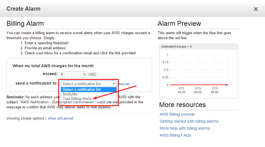
Task: Click the 2/15 00:00 axis label
Action: tap(215, 90)
